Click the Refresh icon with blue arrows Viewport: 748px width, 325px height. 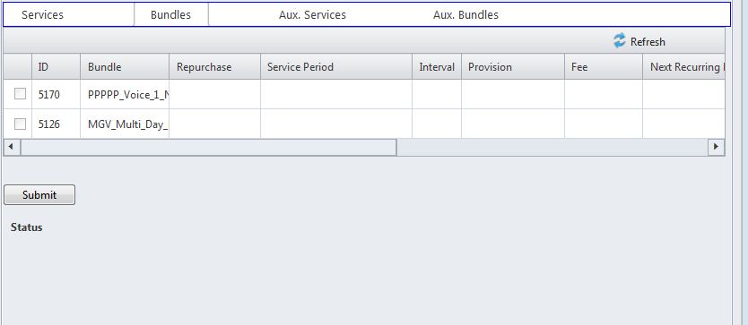click(619, 41)
